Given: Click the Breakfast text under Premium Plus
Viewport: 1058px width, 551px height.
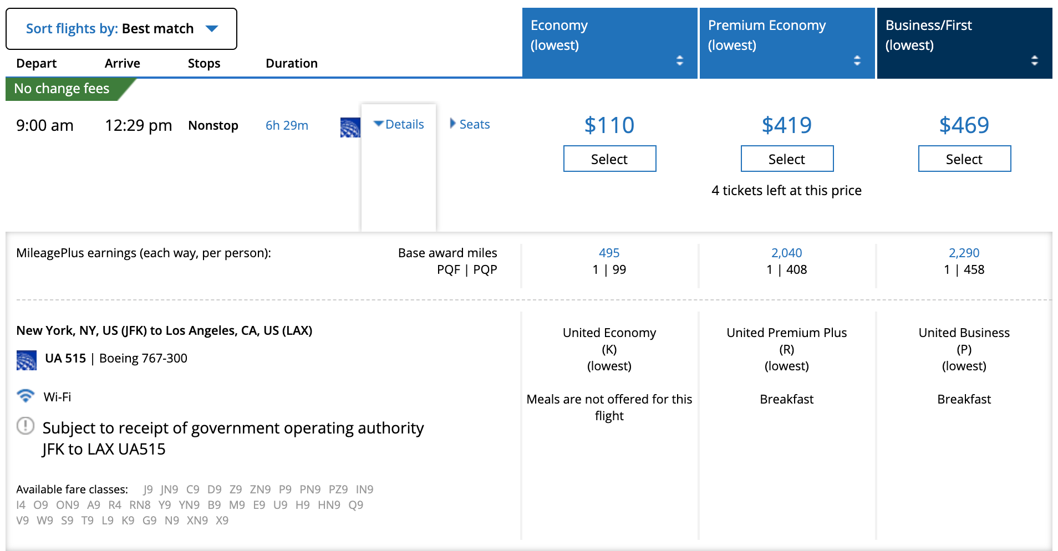Looking at the screenshot, I should [x=787, y=399].
